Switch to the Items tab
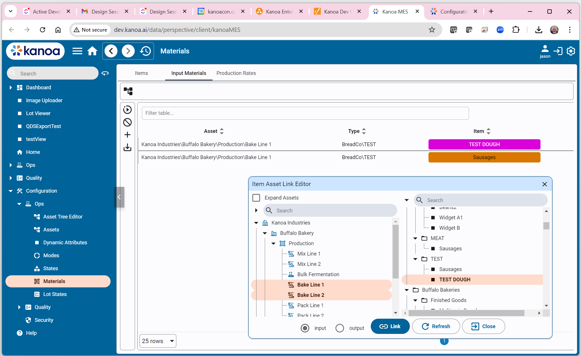Viewport: 581px width, 356px height. (x=142, y=73)
